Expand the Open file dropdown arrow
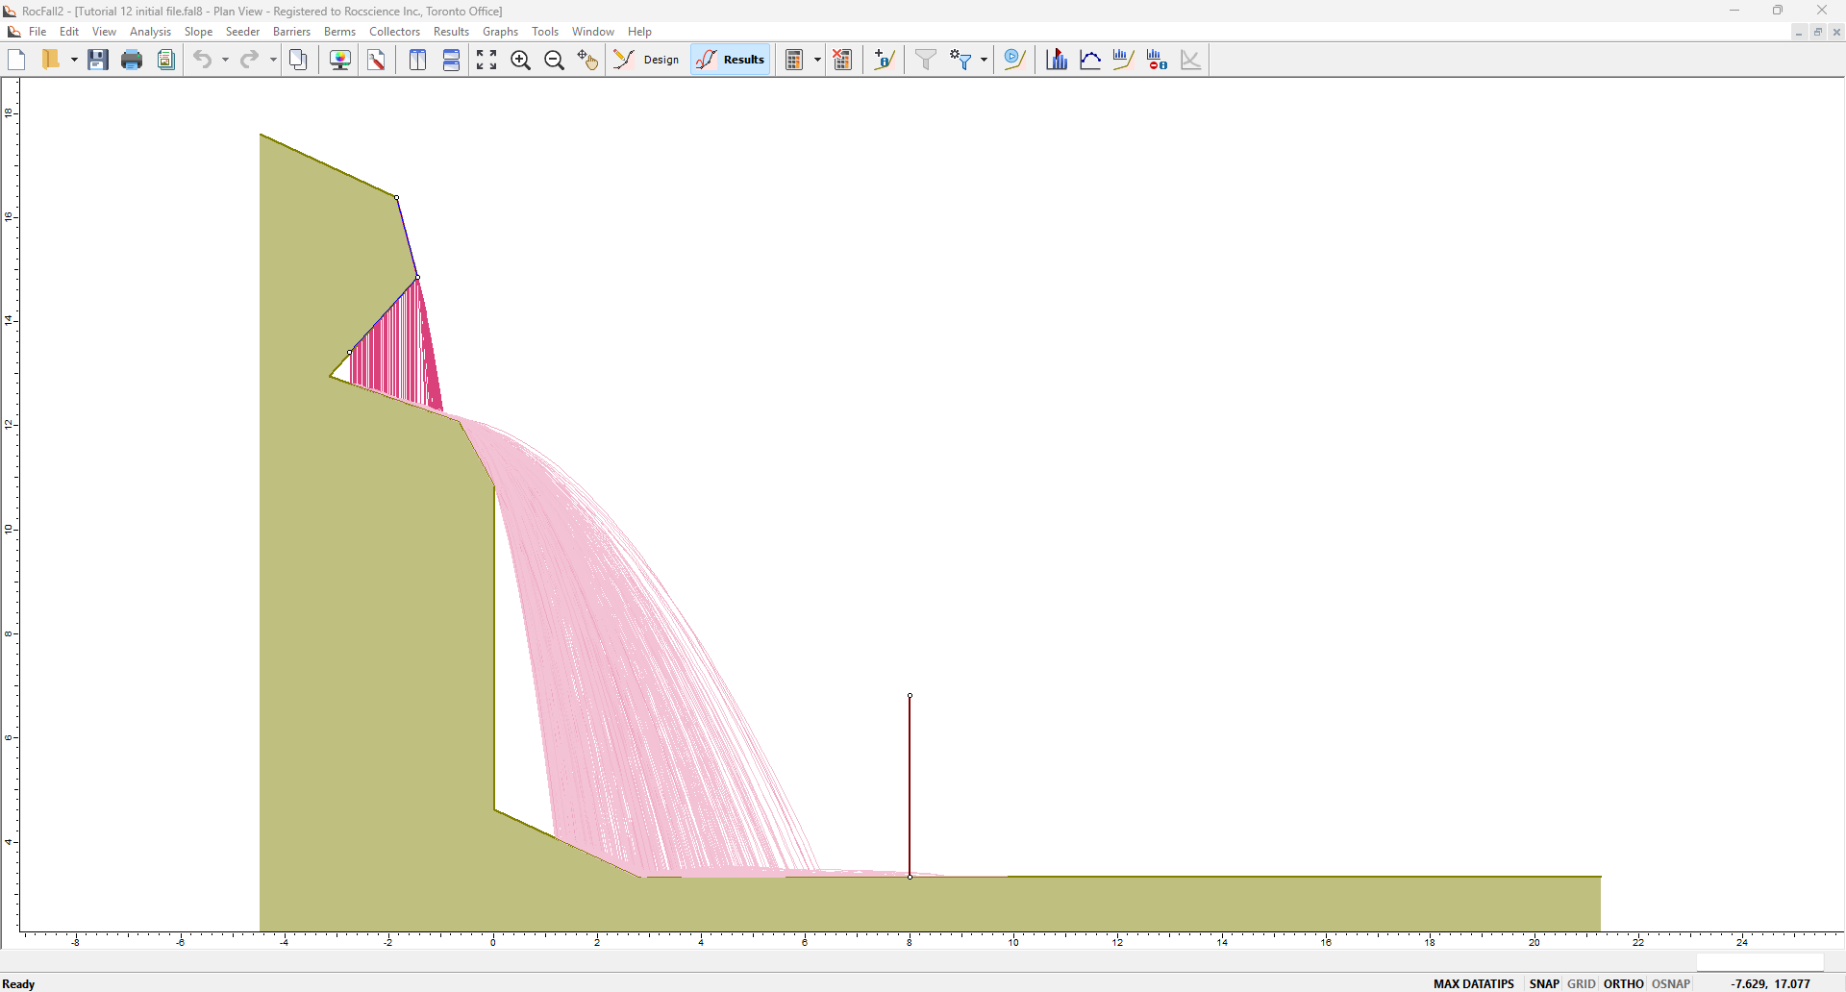This screenshot has height=992, width=1846. click(x=74, y=60)
